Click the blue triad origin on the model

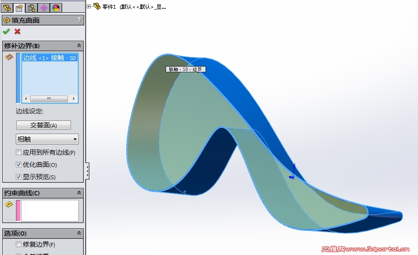(x=292, y=177)
